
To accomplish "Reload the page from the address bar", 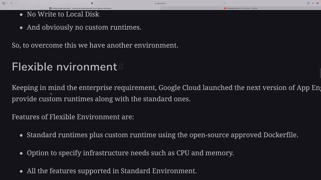I will pyautogui.click(x=224, y=3).
